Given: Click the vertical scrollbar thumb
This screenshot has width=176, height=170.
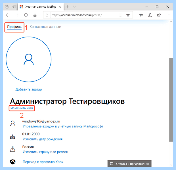Looking at the screenshot, I should click(171, 100).
